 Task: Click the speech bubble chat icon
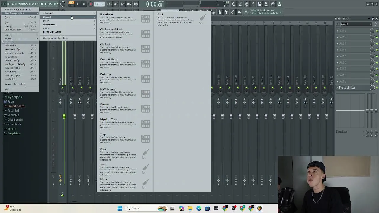point(273,4)
